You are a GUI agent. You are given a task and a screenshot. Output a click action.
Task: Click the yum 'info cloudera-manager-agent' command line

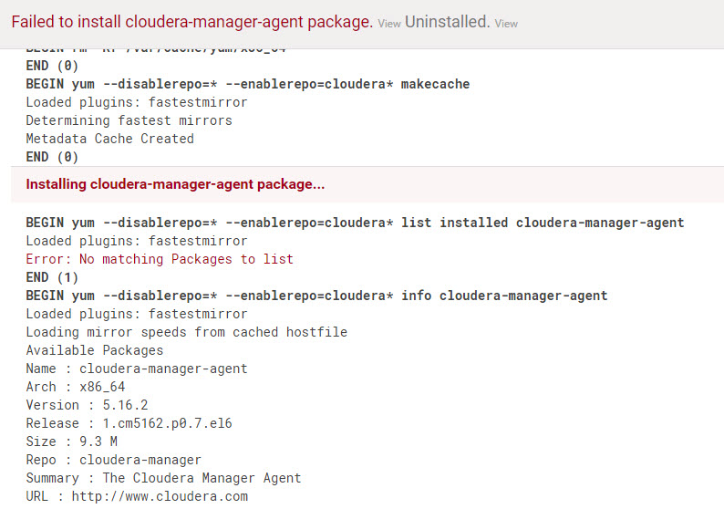(x=316, y=296)
